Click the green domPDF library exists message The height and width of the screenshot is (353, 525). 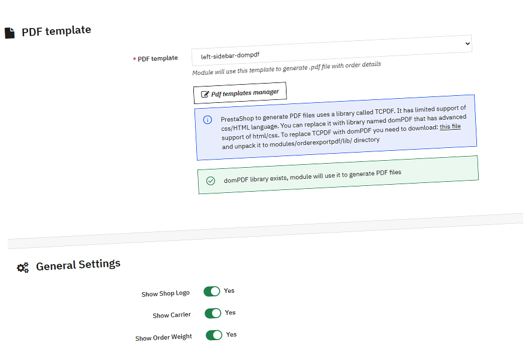[x=312, y=176]
